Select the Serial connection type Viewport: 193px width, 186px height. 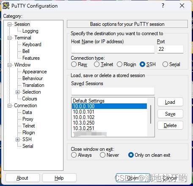point(165,64)
